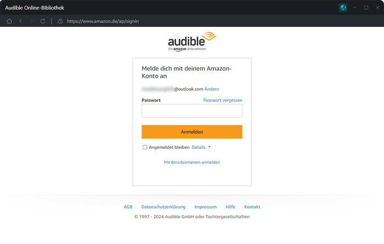Click the Passwort field label
Image resolution: width=384 pixels, height=244 pixels.
click(x=151, y=100)
